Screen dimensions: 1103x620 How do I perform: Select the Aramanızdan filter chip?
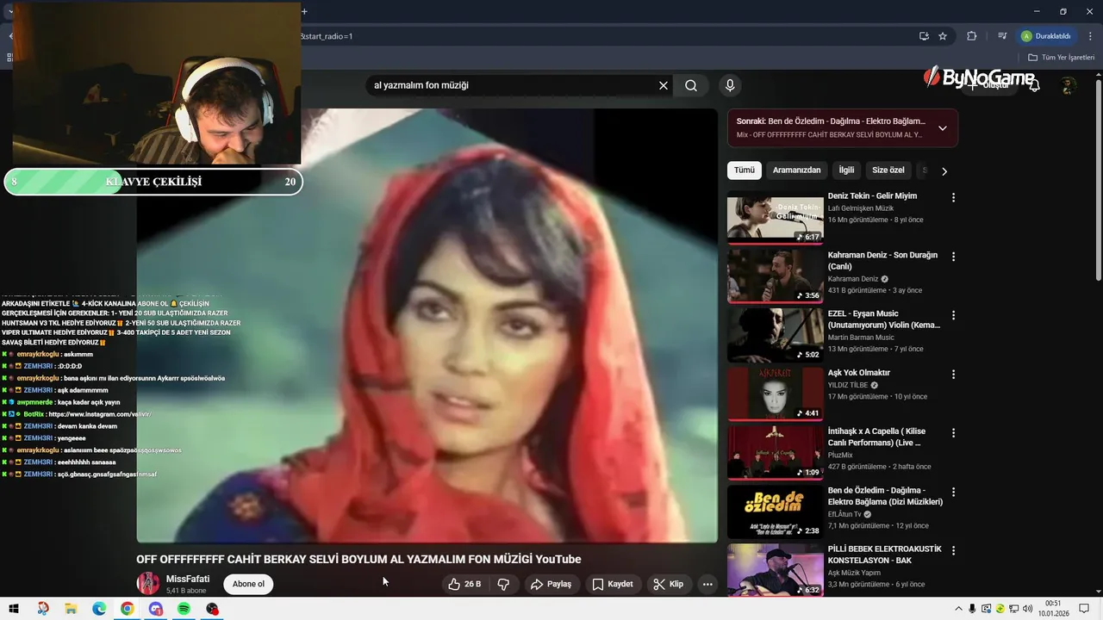pos(796,170)
